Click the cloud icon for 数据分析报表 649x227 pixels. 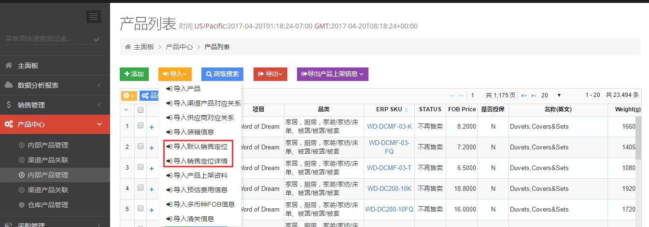[9, 85]
